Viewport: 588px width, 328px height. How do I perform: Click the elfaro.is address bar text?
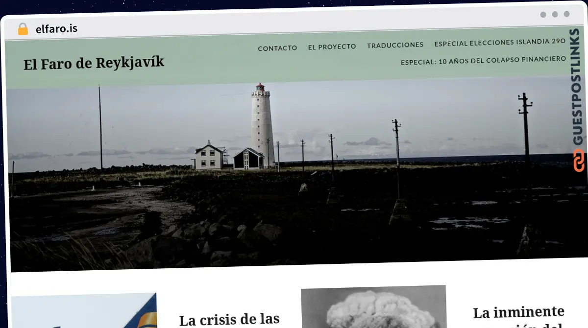pos(56,28)
